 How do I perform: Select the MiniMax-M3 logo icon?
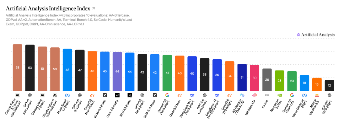tap(254, 95)
